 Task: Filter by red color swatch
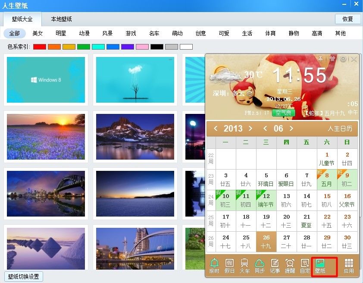[40, 47]
